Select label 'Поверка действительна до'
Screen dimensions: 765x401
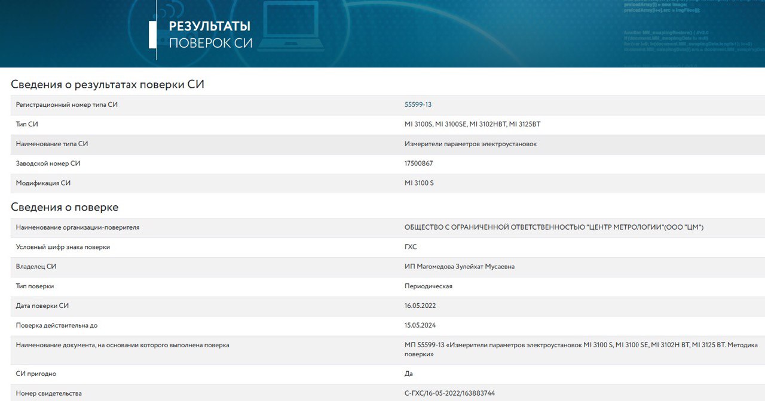tap(57, 326)
